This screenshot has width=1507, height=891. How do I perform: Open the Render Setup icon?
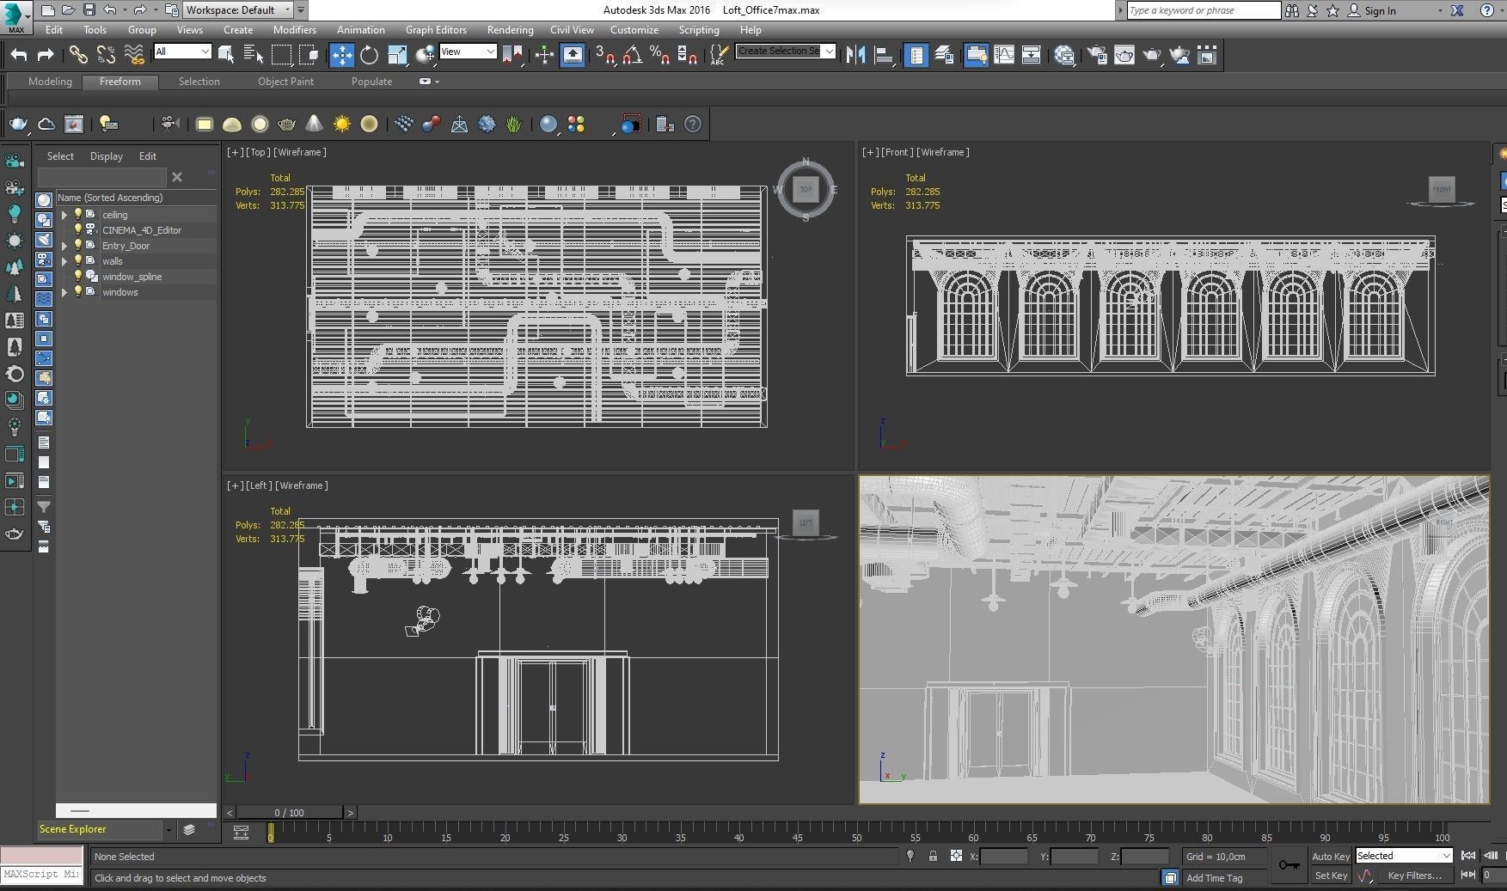point(1096,55)
